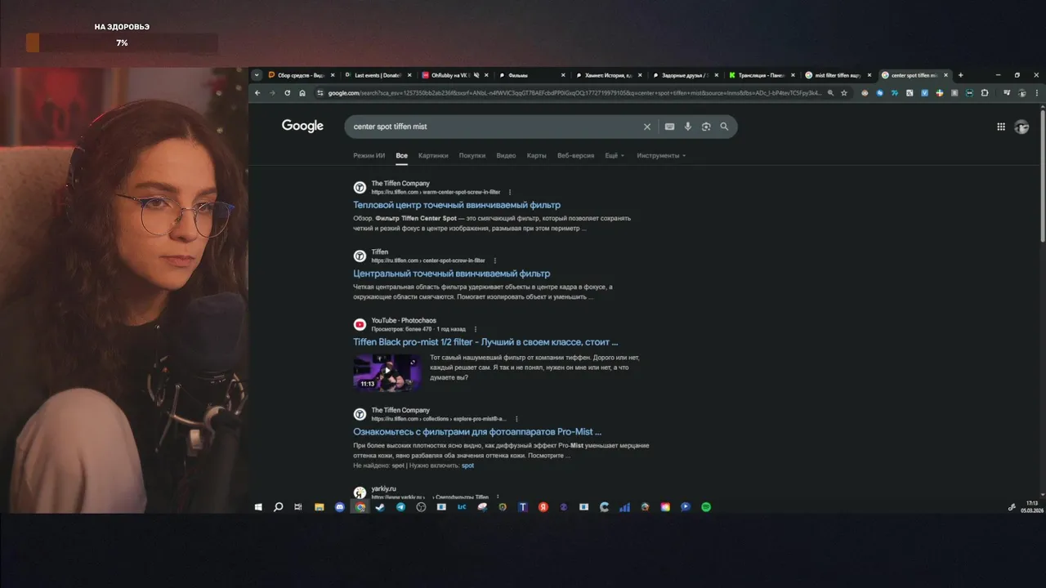Close the 'center spot tiffen mist' tab
The image size is (1046, 588).
[945, 75]
